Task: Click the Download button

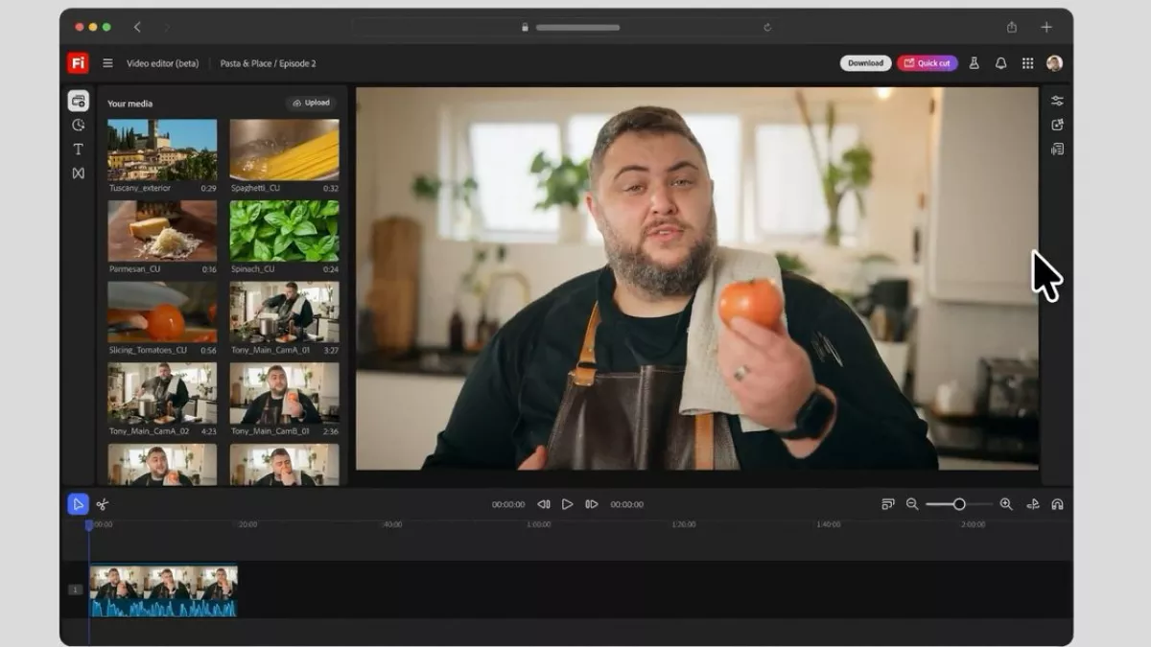Action: (x=865, y=63)
